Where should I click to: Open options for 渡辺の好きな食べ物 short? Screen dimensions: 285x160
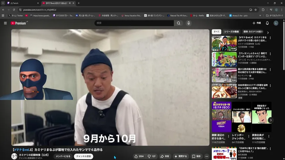pos(229,136)
